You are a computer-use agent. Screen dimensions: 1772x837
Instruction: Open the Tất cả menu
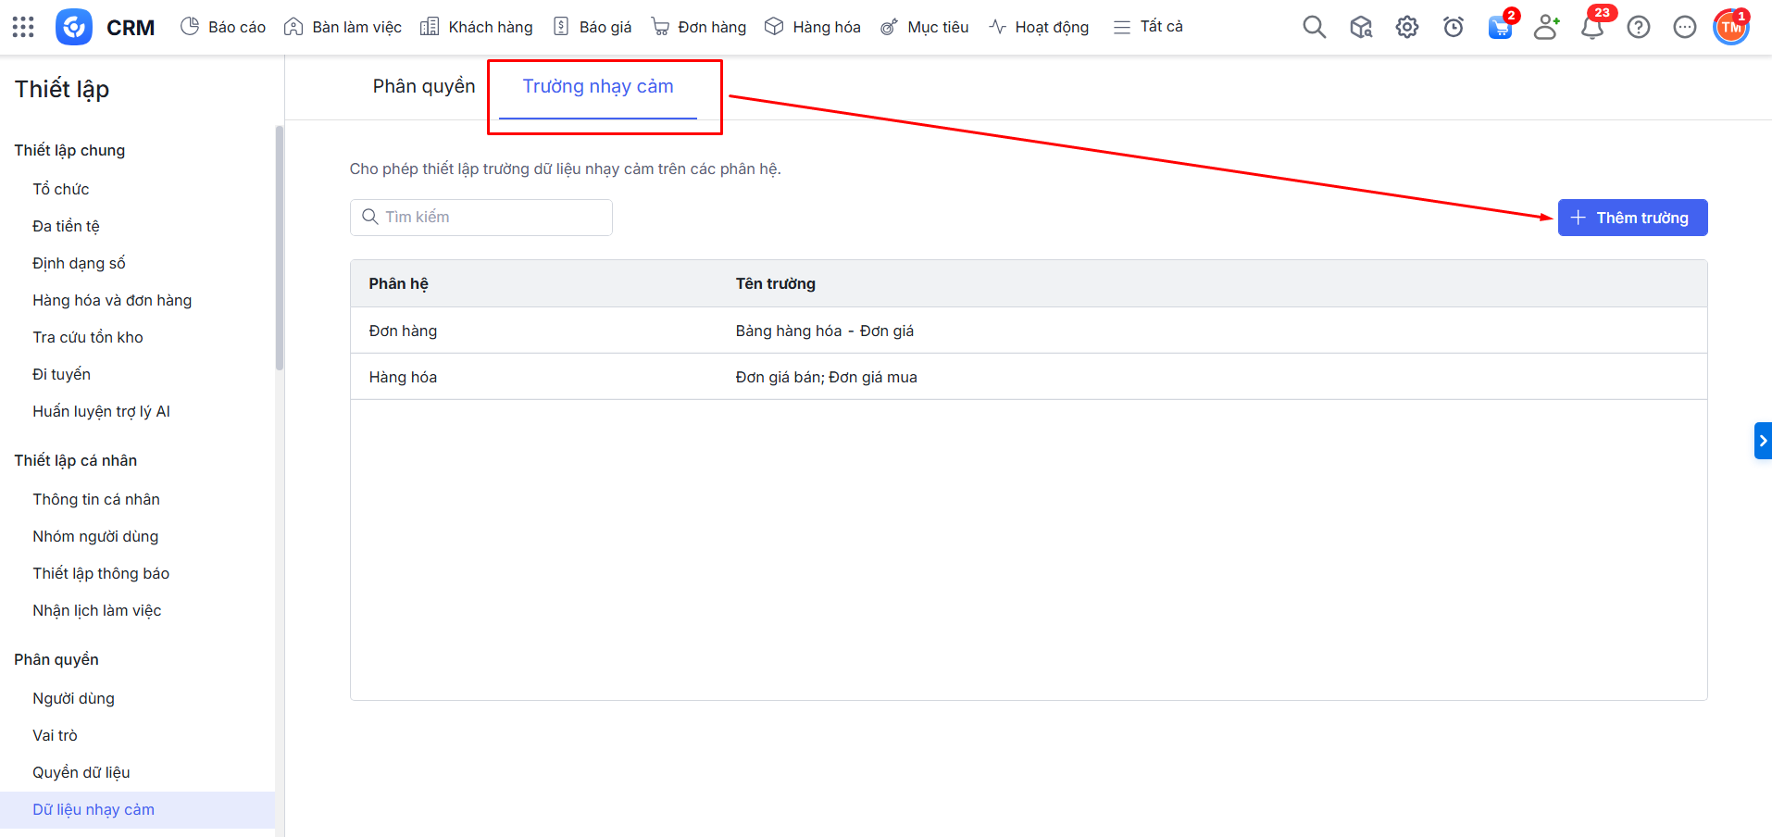[x=1148, y=27]
